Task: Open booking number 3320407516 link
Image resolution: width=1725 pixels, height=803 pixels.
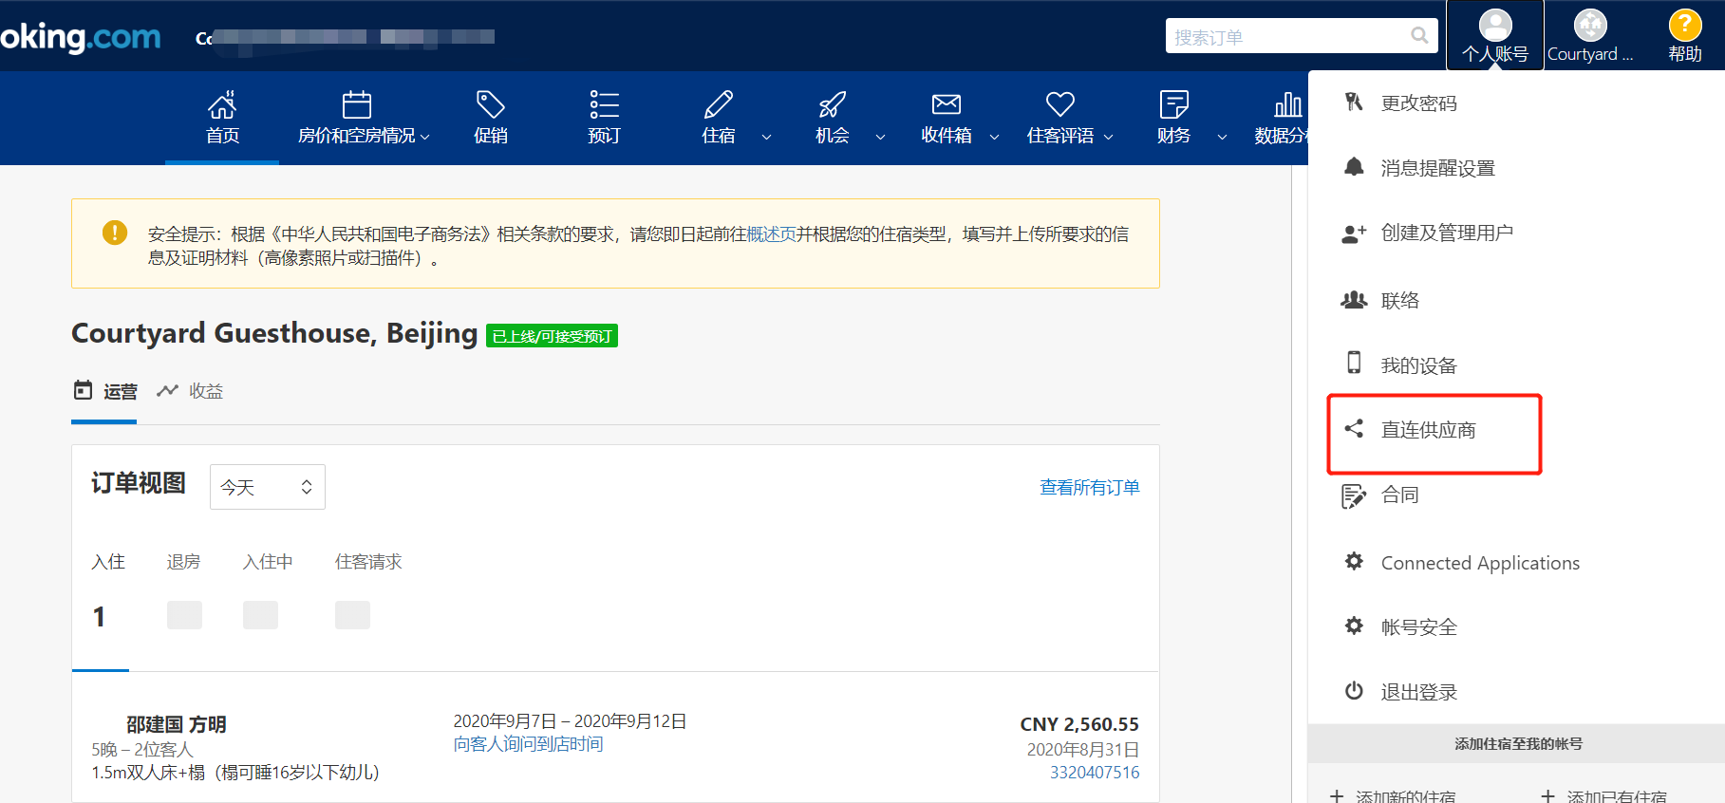Action: [1094, 773]
